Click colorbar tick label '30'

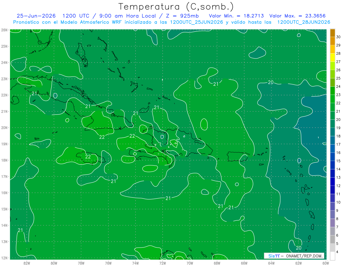pos(339,37)
